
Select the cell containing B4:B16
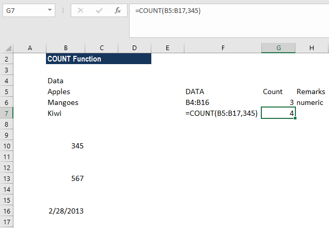point(223,102)
